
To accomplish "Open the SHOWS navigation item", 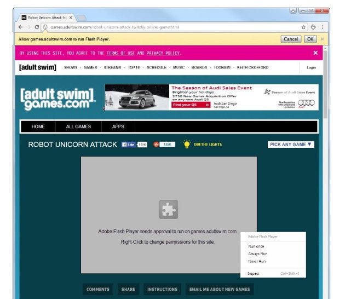I will point(71,67).
